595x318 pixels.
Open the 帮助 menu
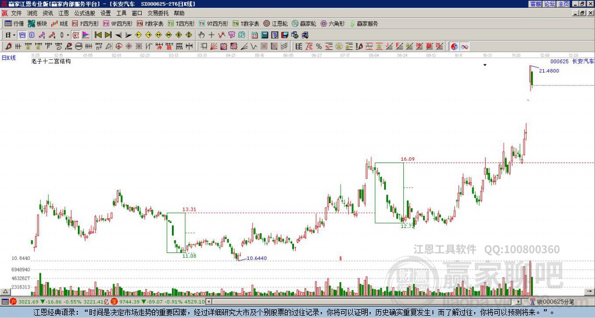(x=179, y=13)
